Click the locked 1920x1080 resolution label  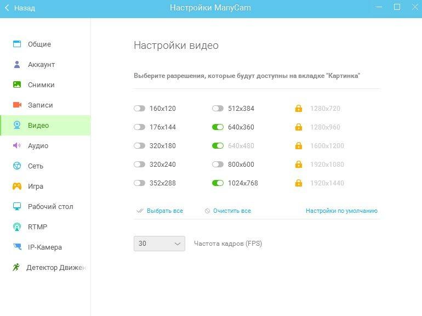tap(327, 165)
